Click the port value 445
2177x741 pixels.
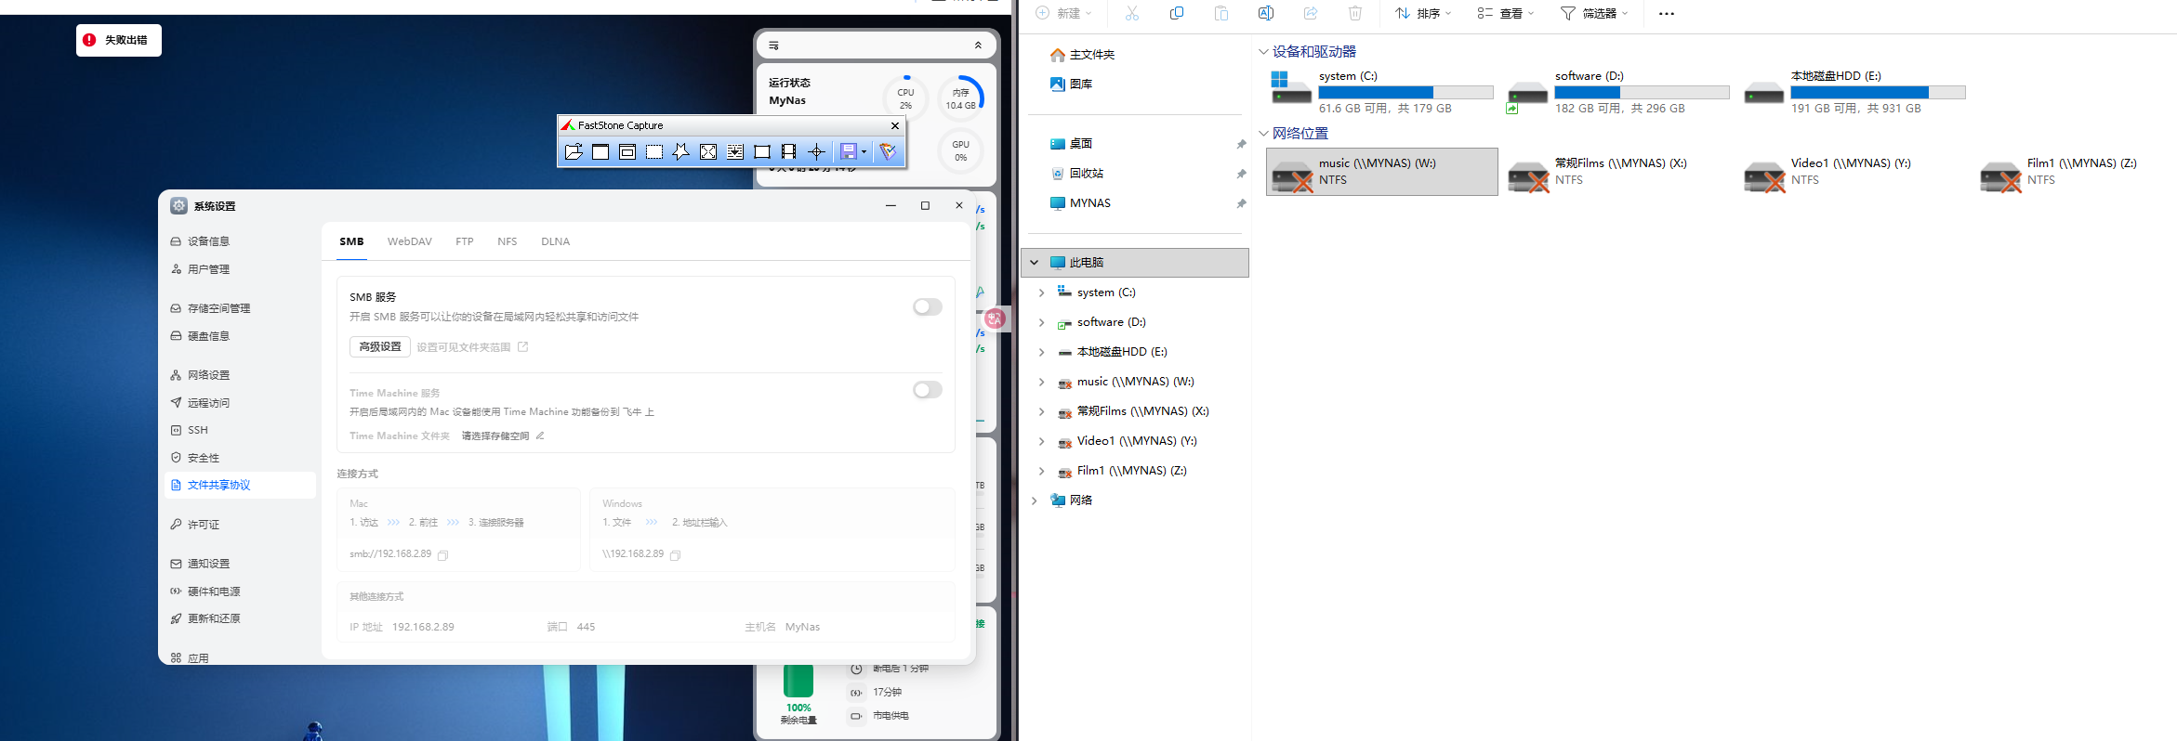tap(586, 627)
